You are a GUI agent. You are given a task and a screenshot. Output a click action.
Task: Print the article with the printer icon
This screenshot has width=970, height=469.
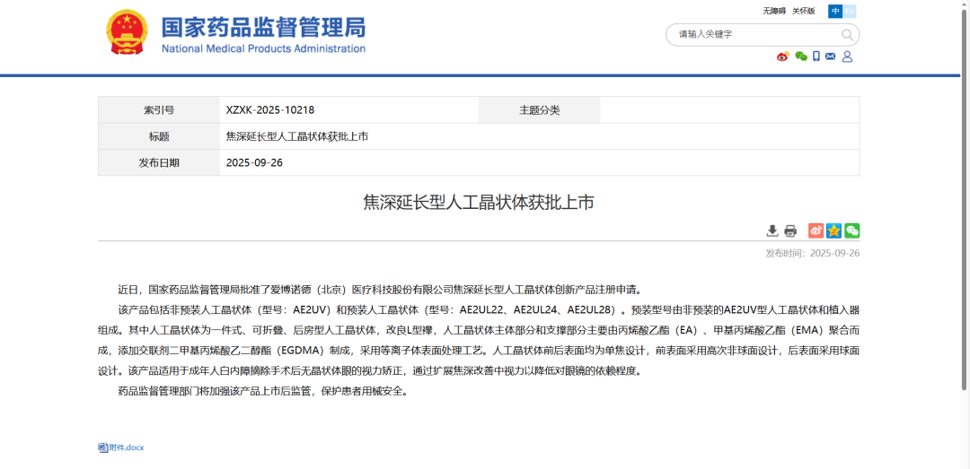coord(790,231)
